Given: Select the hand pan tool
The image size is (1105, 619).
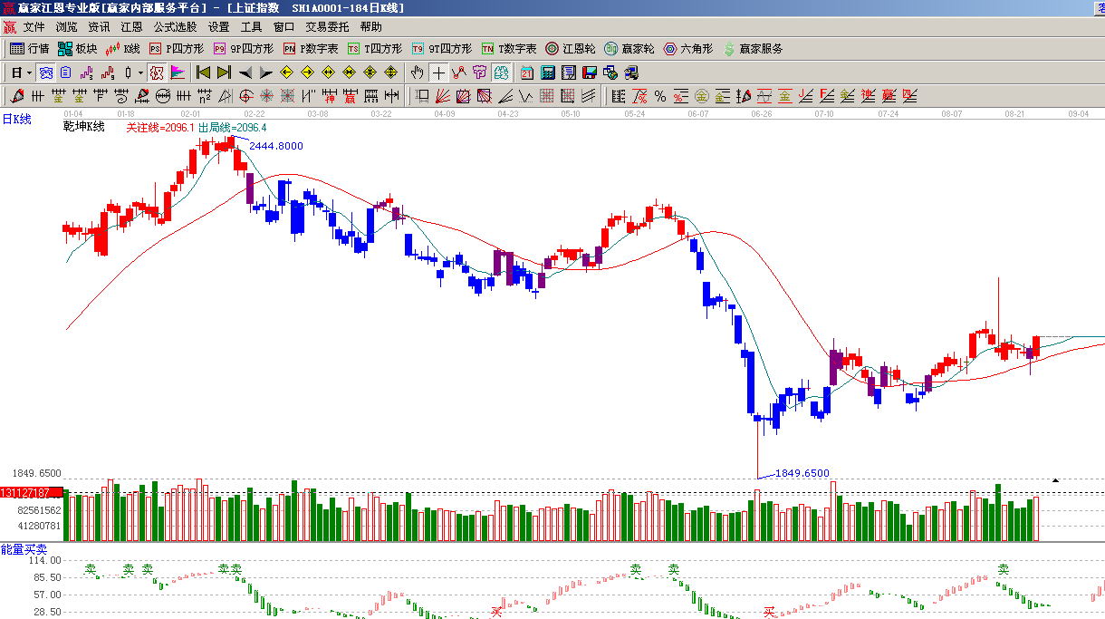Looking at the screenshot, I should pos(417,73).
